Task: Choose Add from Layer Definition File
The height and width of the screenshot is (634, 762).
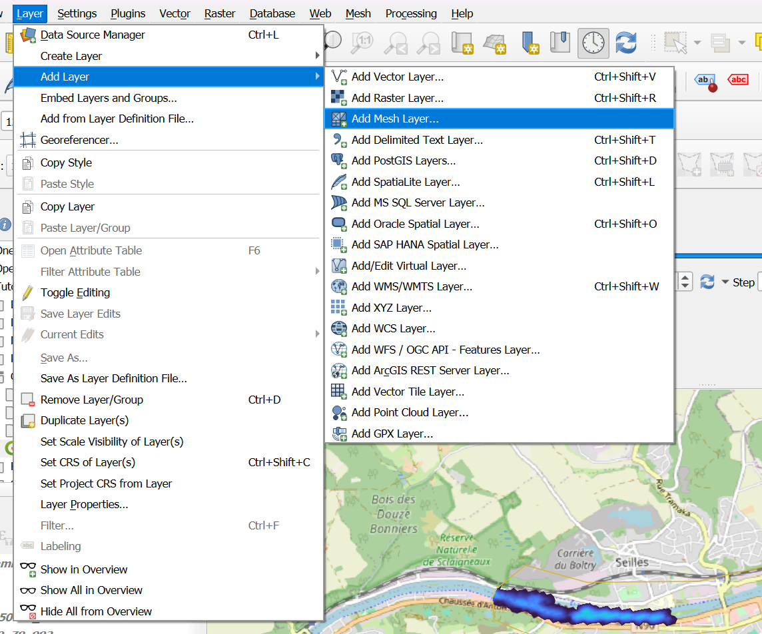Action: click(x=168, y=119)
